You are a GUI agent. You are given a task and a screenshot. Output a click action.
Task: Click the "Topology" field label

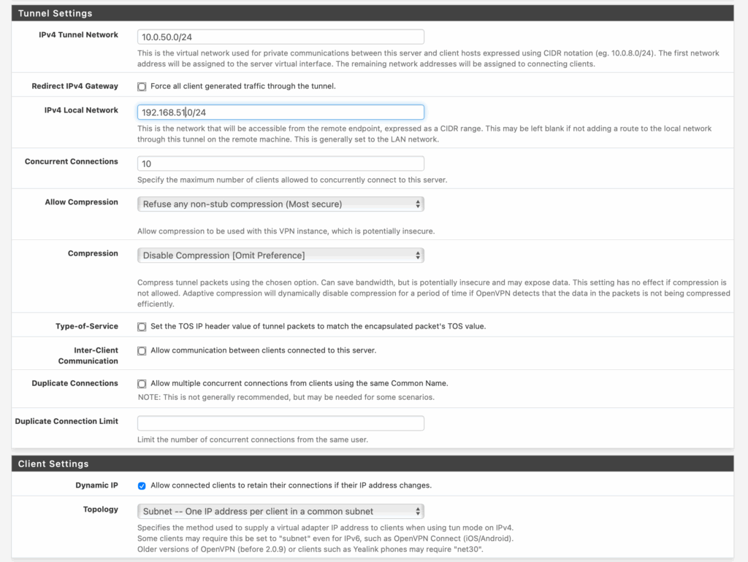(100, 509)
